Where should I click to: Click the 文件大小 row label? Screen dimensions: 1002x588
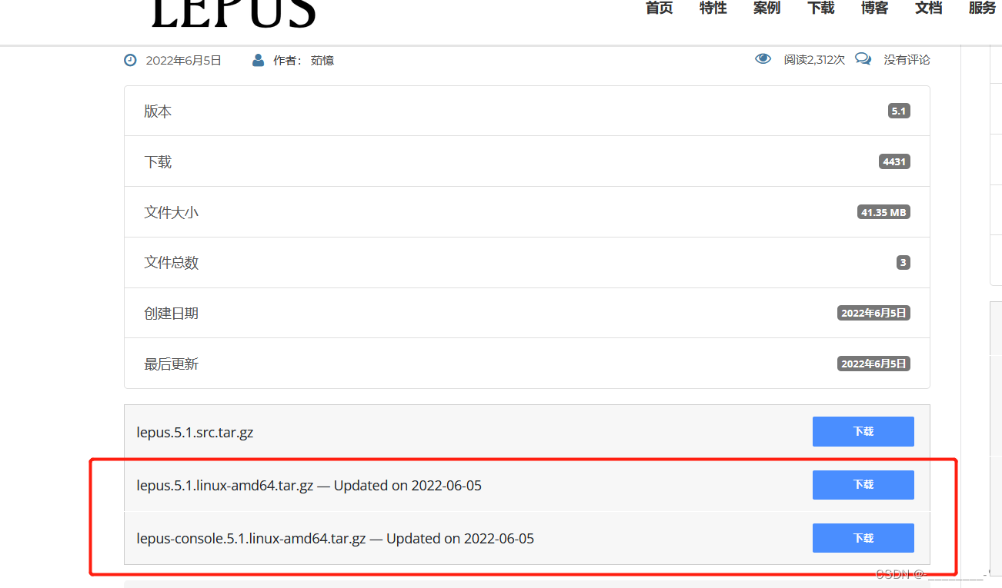(171, 212)
